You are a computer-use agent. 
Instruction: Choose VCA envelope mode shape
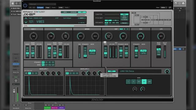coord(143,51)
